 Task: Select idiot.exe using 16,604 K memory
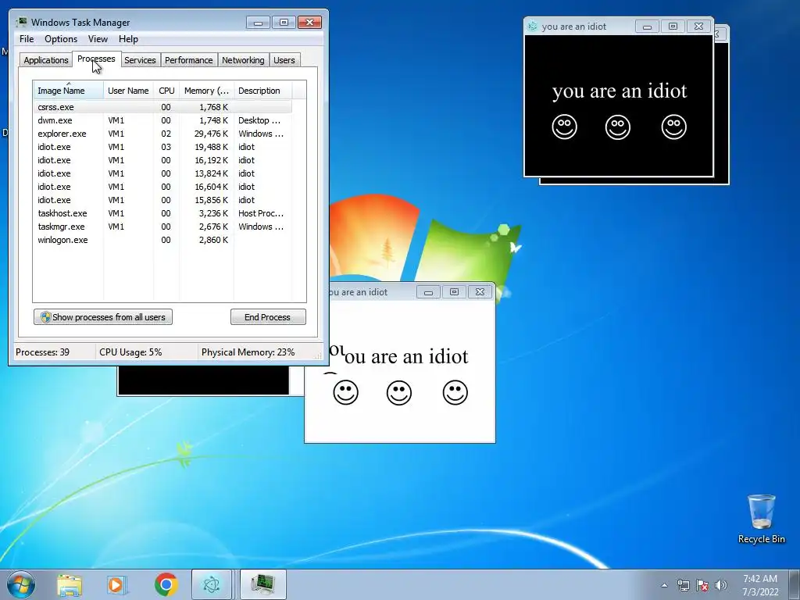click(x=162, y=187)
